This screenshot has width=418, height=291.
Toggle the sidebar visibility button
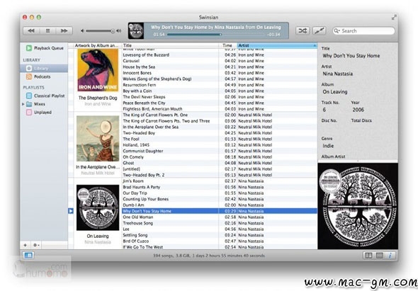tap(28, 256)
